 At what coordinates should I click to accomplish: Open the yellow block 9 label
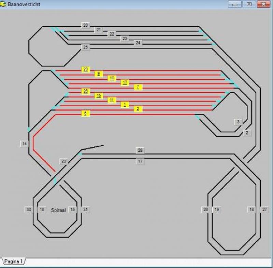pyautogui.click(x=99, y=74)
